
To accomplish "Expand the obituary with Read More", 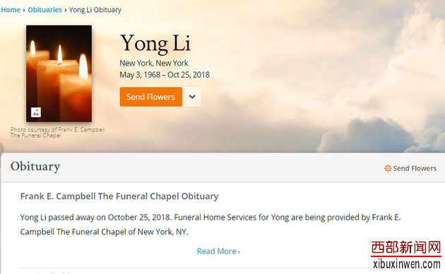I will pyautogui.click(x=218, y=251).
